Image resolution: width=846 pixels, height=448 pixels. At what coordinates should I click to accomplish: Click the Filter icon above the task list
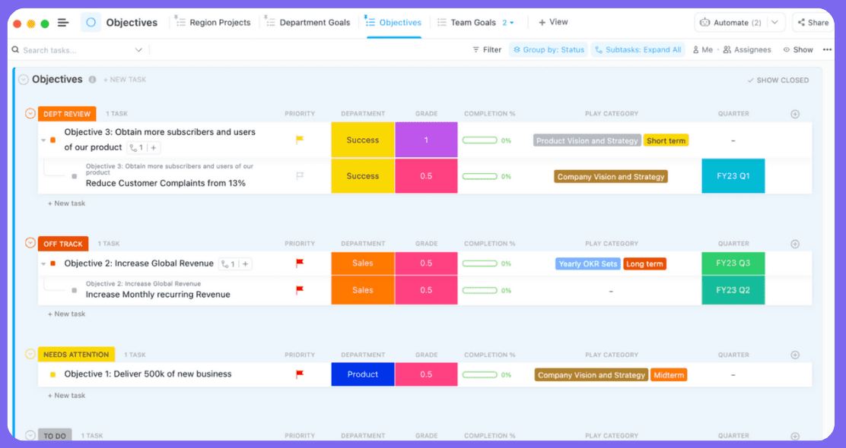[487, 49]
